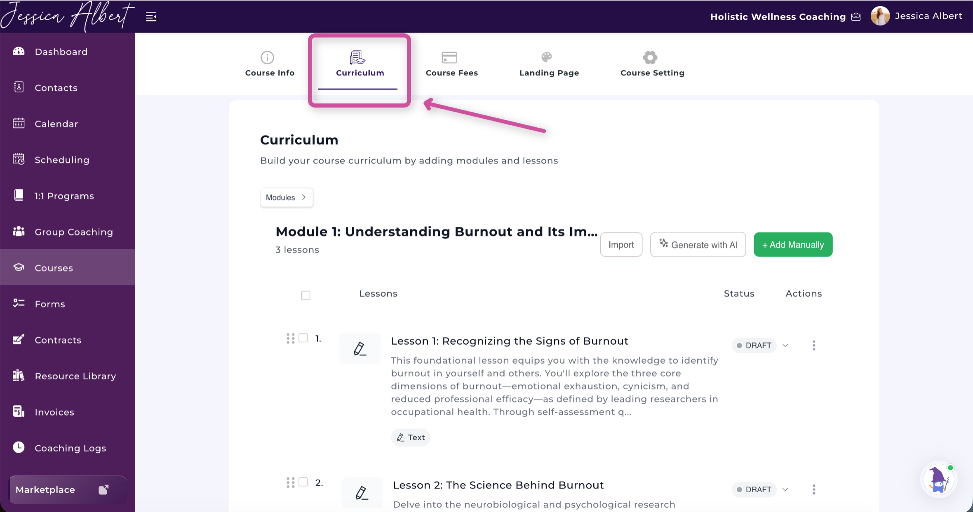Viewport: 973px width, 512px height.
Task: Open the wizard chat assistant icon
Action: pyautogui.click(x=939, y=480)
